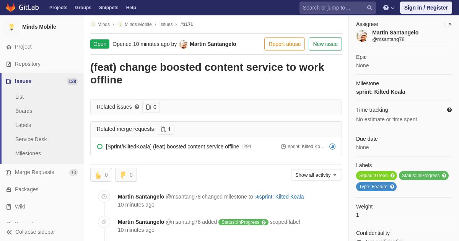Click the New issue button
The height and width of the screenshot is (241, 459).
pyautogui.click(x=325, y=44)
